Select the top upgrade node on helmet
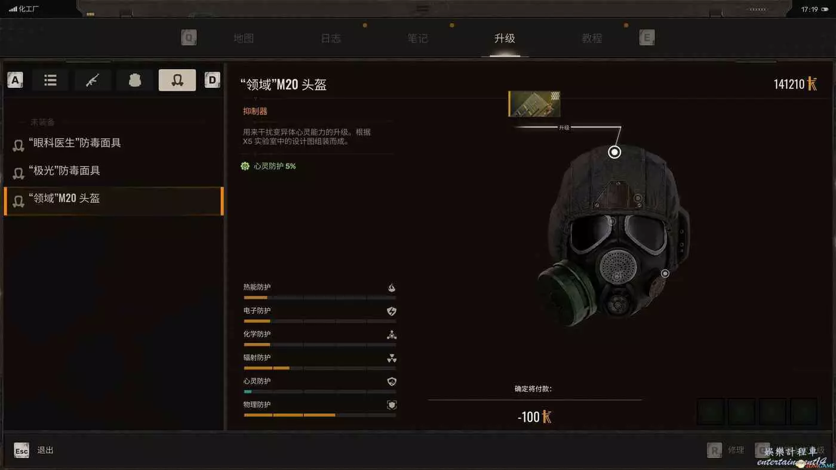 [614, 152]
